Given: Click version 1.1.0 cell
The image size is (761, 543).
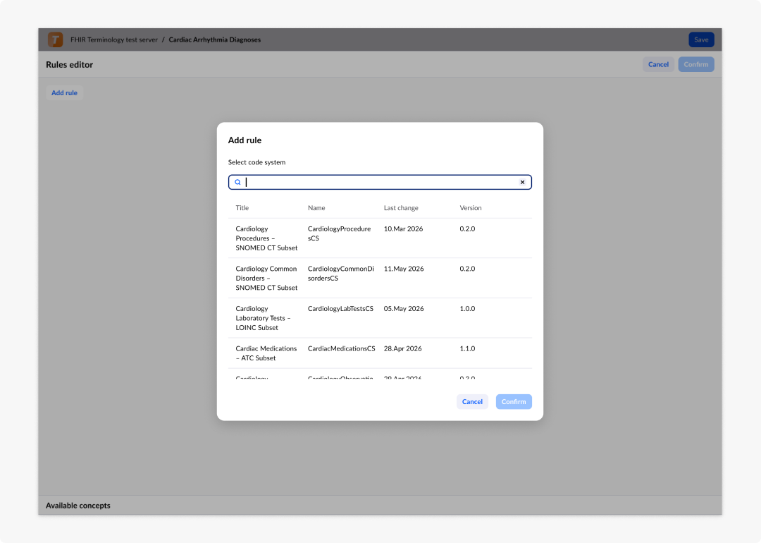Looking at the screenshot, I should point(467,348).
